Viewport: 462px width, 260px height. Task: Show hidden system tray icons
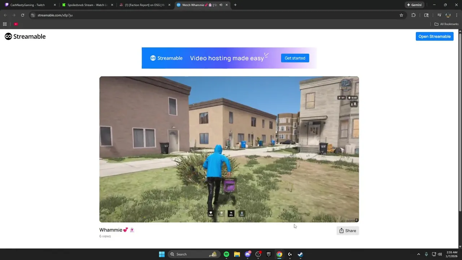[x=419, y=254]
